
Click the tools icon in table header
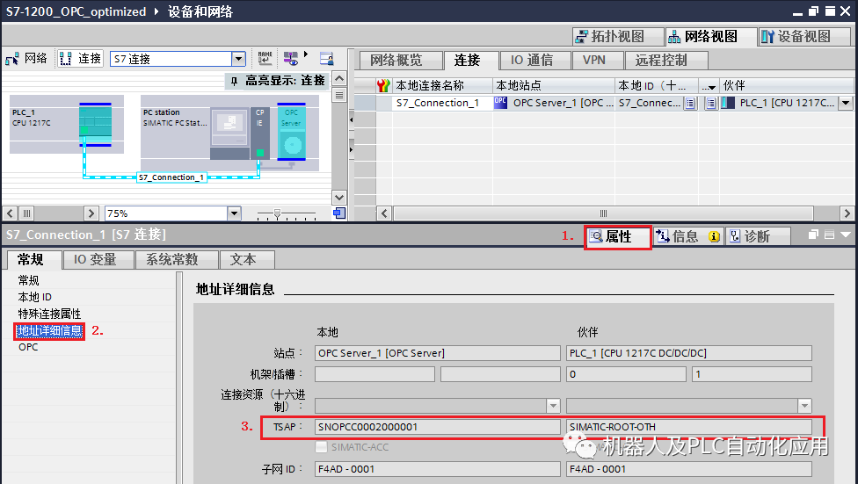click(383, 86)
